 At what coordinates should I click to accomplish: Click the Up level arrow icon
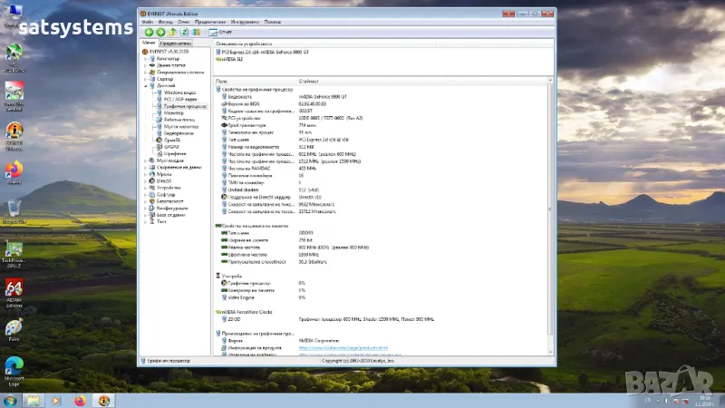pos(172,32)
